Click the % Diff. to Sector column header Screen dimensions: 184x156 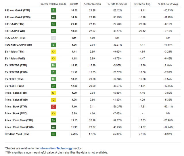(117, 4)
